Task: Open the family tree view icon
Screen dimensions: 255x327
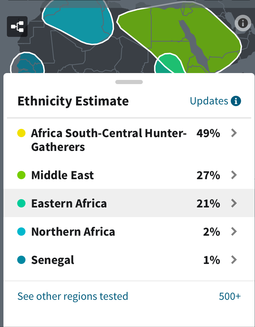Action: 17,27
